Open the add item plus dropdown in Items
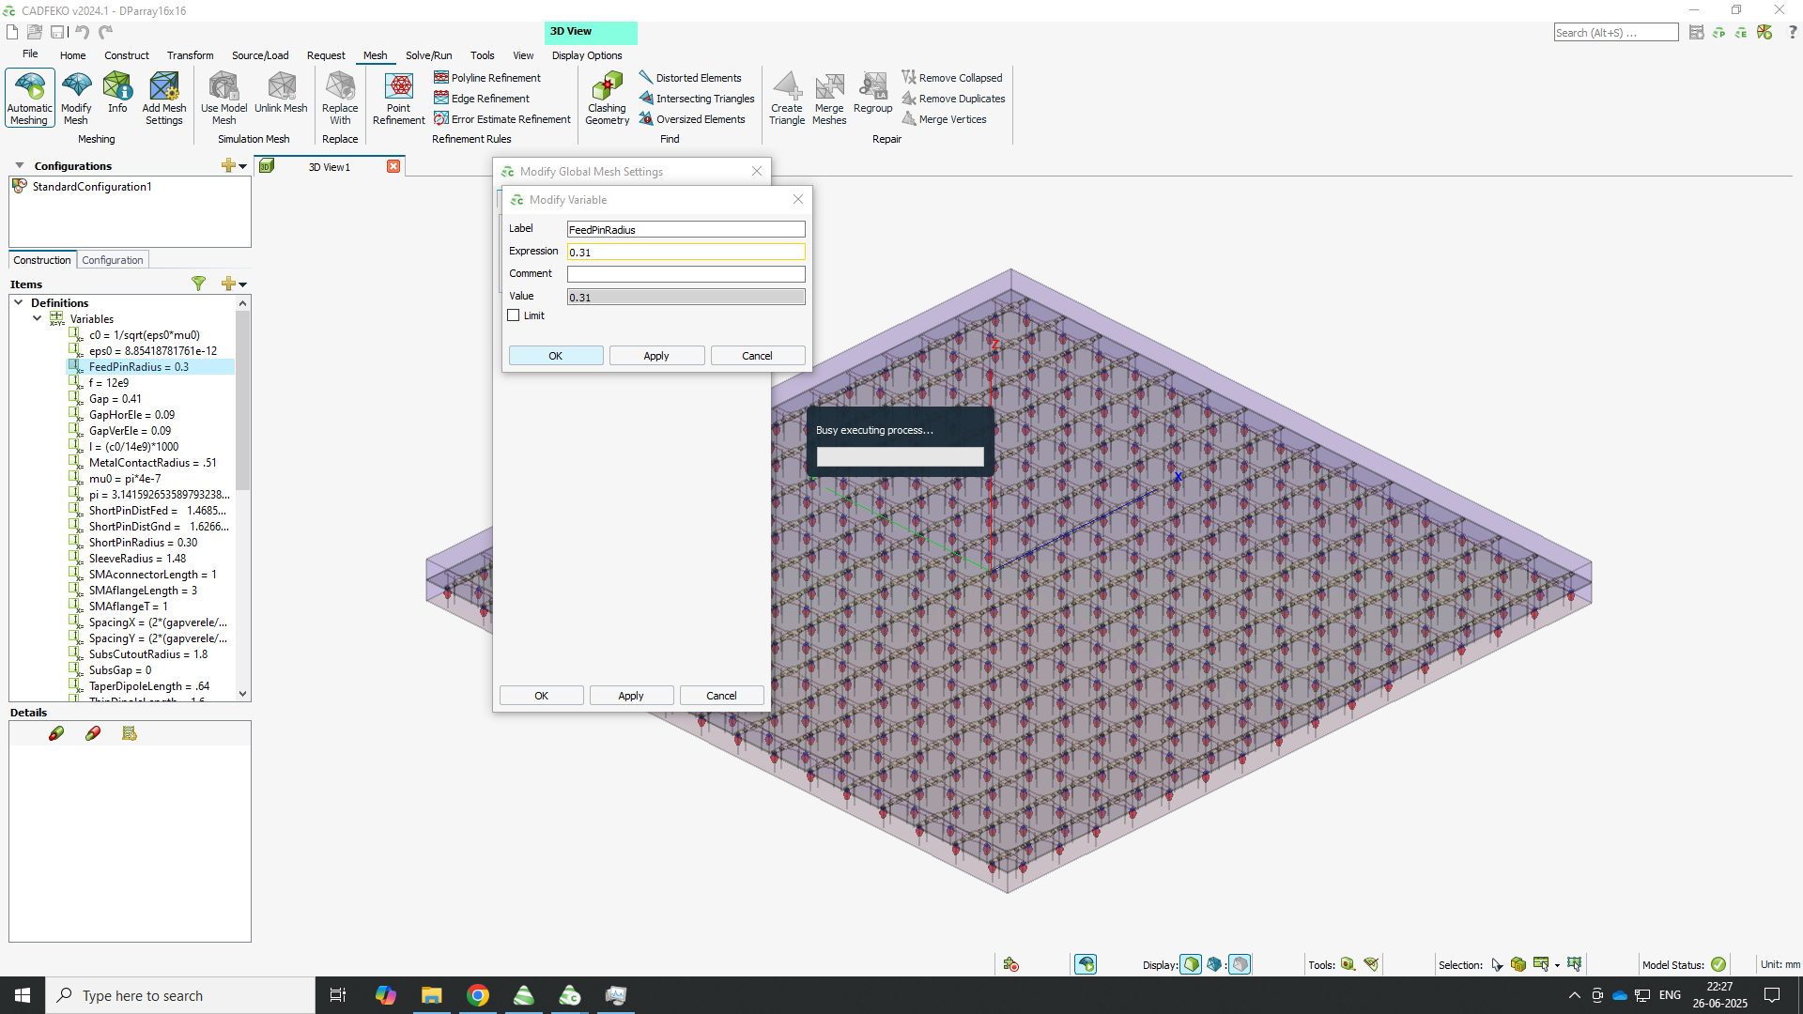 click(x=234, y=284)
